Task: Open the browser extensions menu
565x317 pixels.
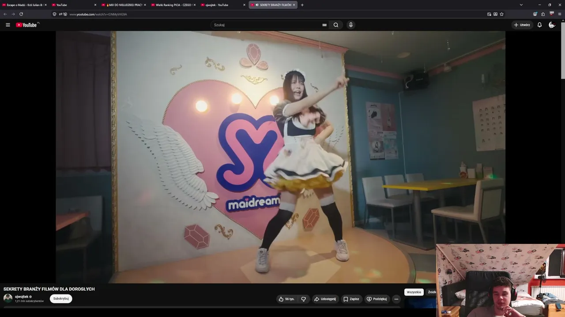Action: [x=543, y=14]
